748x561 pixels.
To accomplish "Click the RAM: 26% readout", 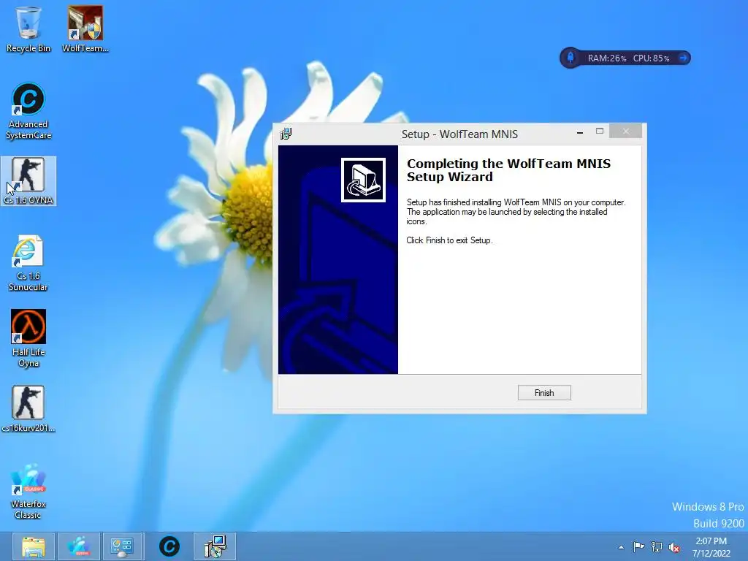I will click(x=607, y=58).
